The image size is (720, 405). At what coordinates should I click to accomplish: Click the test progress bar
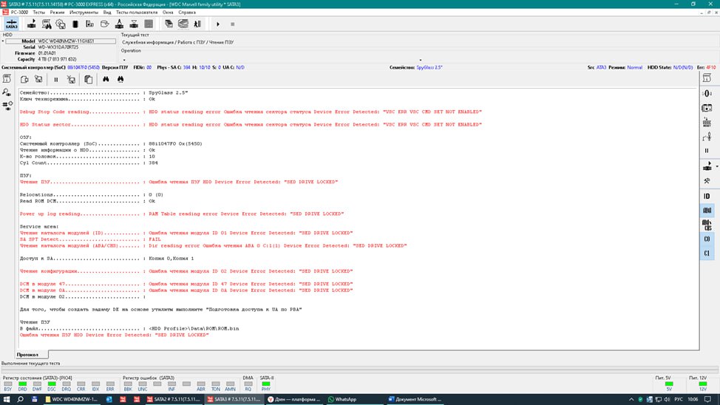pos(359,370)
